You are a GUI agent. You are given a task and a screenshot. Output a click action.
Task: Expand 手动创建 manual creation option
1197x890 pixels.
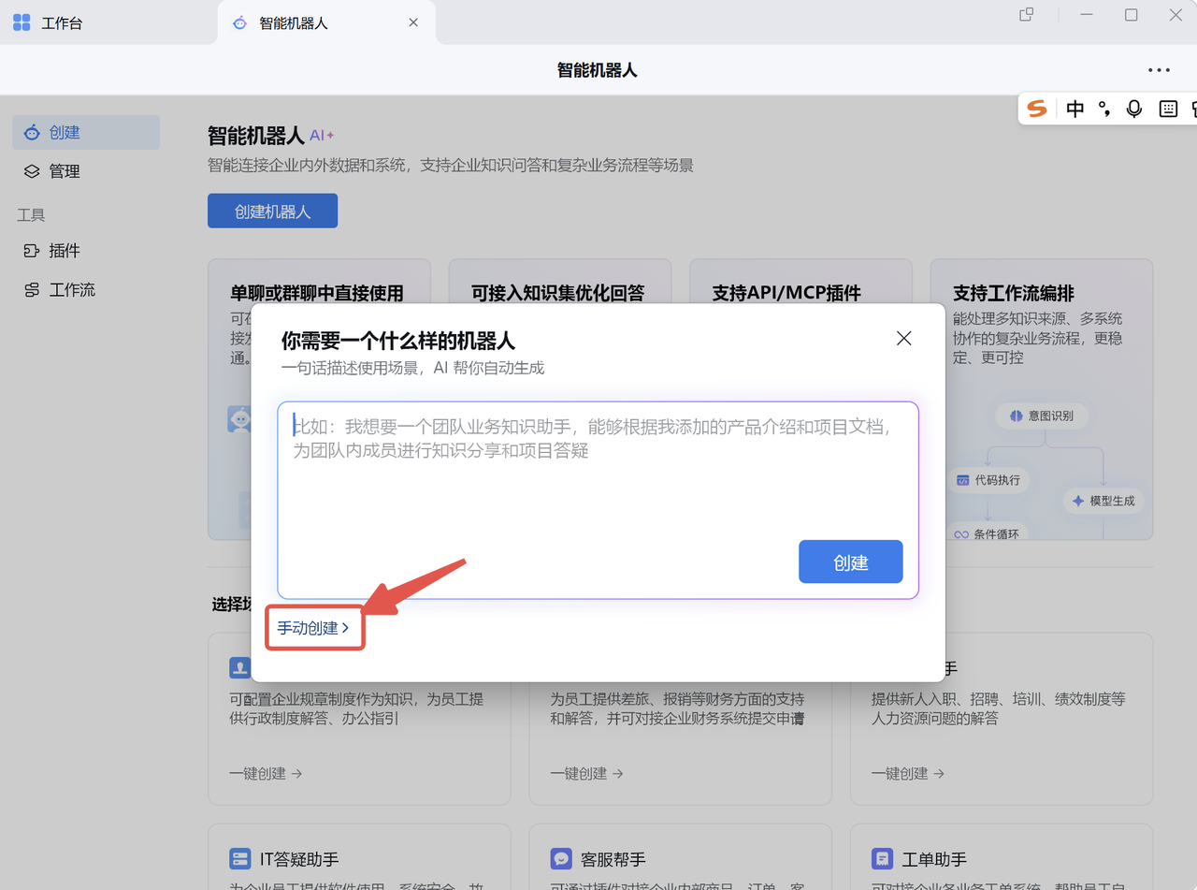point(313,628)
